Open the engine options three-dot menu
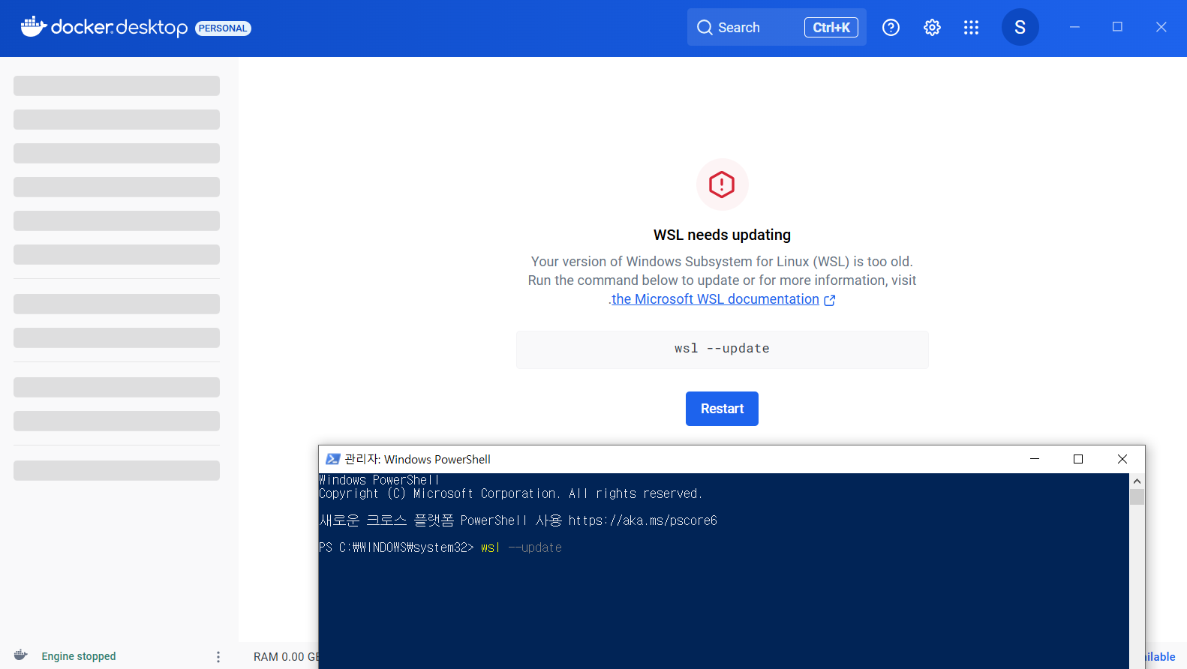Image resolution: width=1187 pixels, height=669 pixels. [218, 657]
